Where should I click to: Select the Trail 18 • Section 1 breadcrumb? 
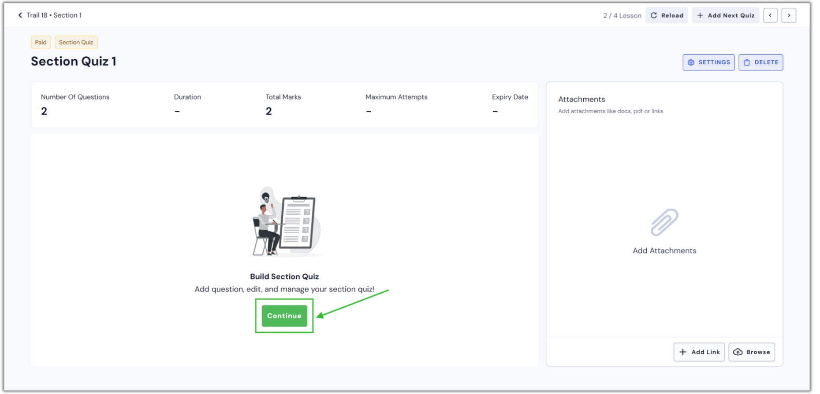54,15
